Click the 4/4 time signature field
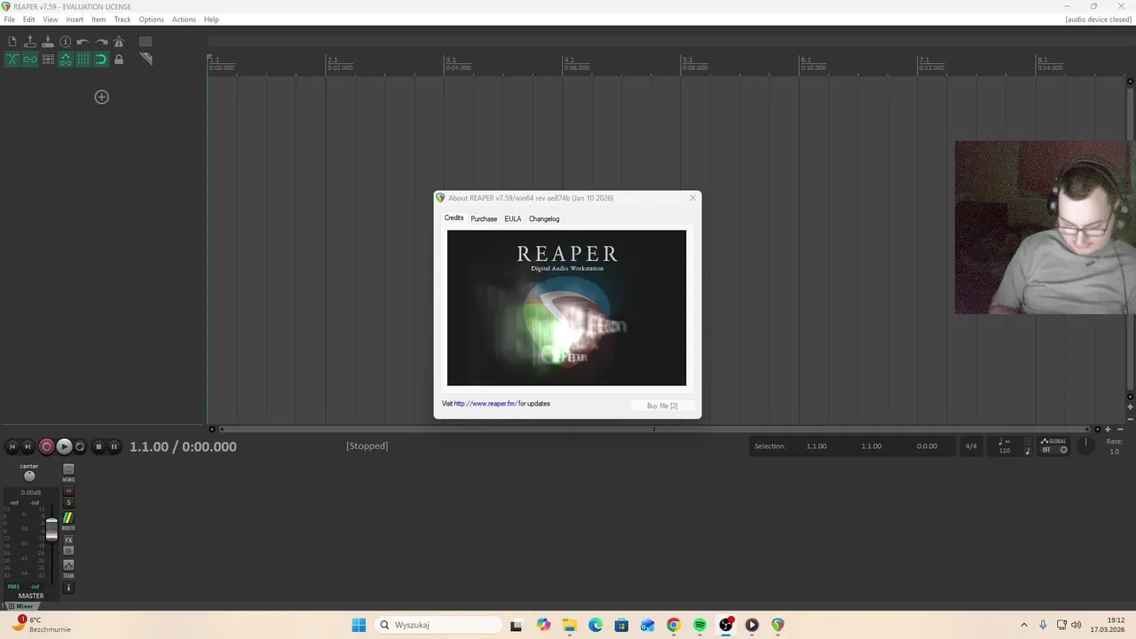The image size is (1136, 639). coord(971,446)
